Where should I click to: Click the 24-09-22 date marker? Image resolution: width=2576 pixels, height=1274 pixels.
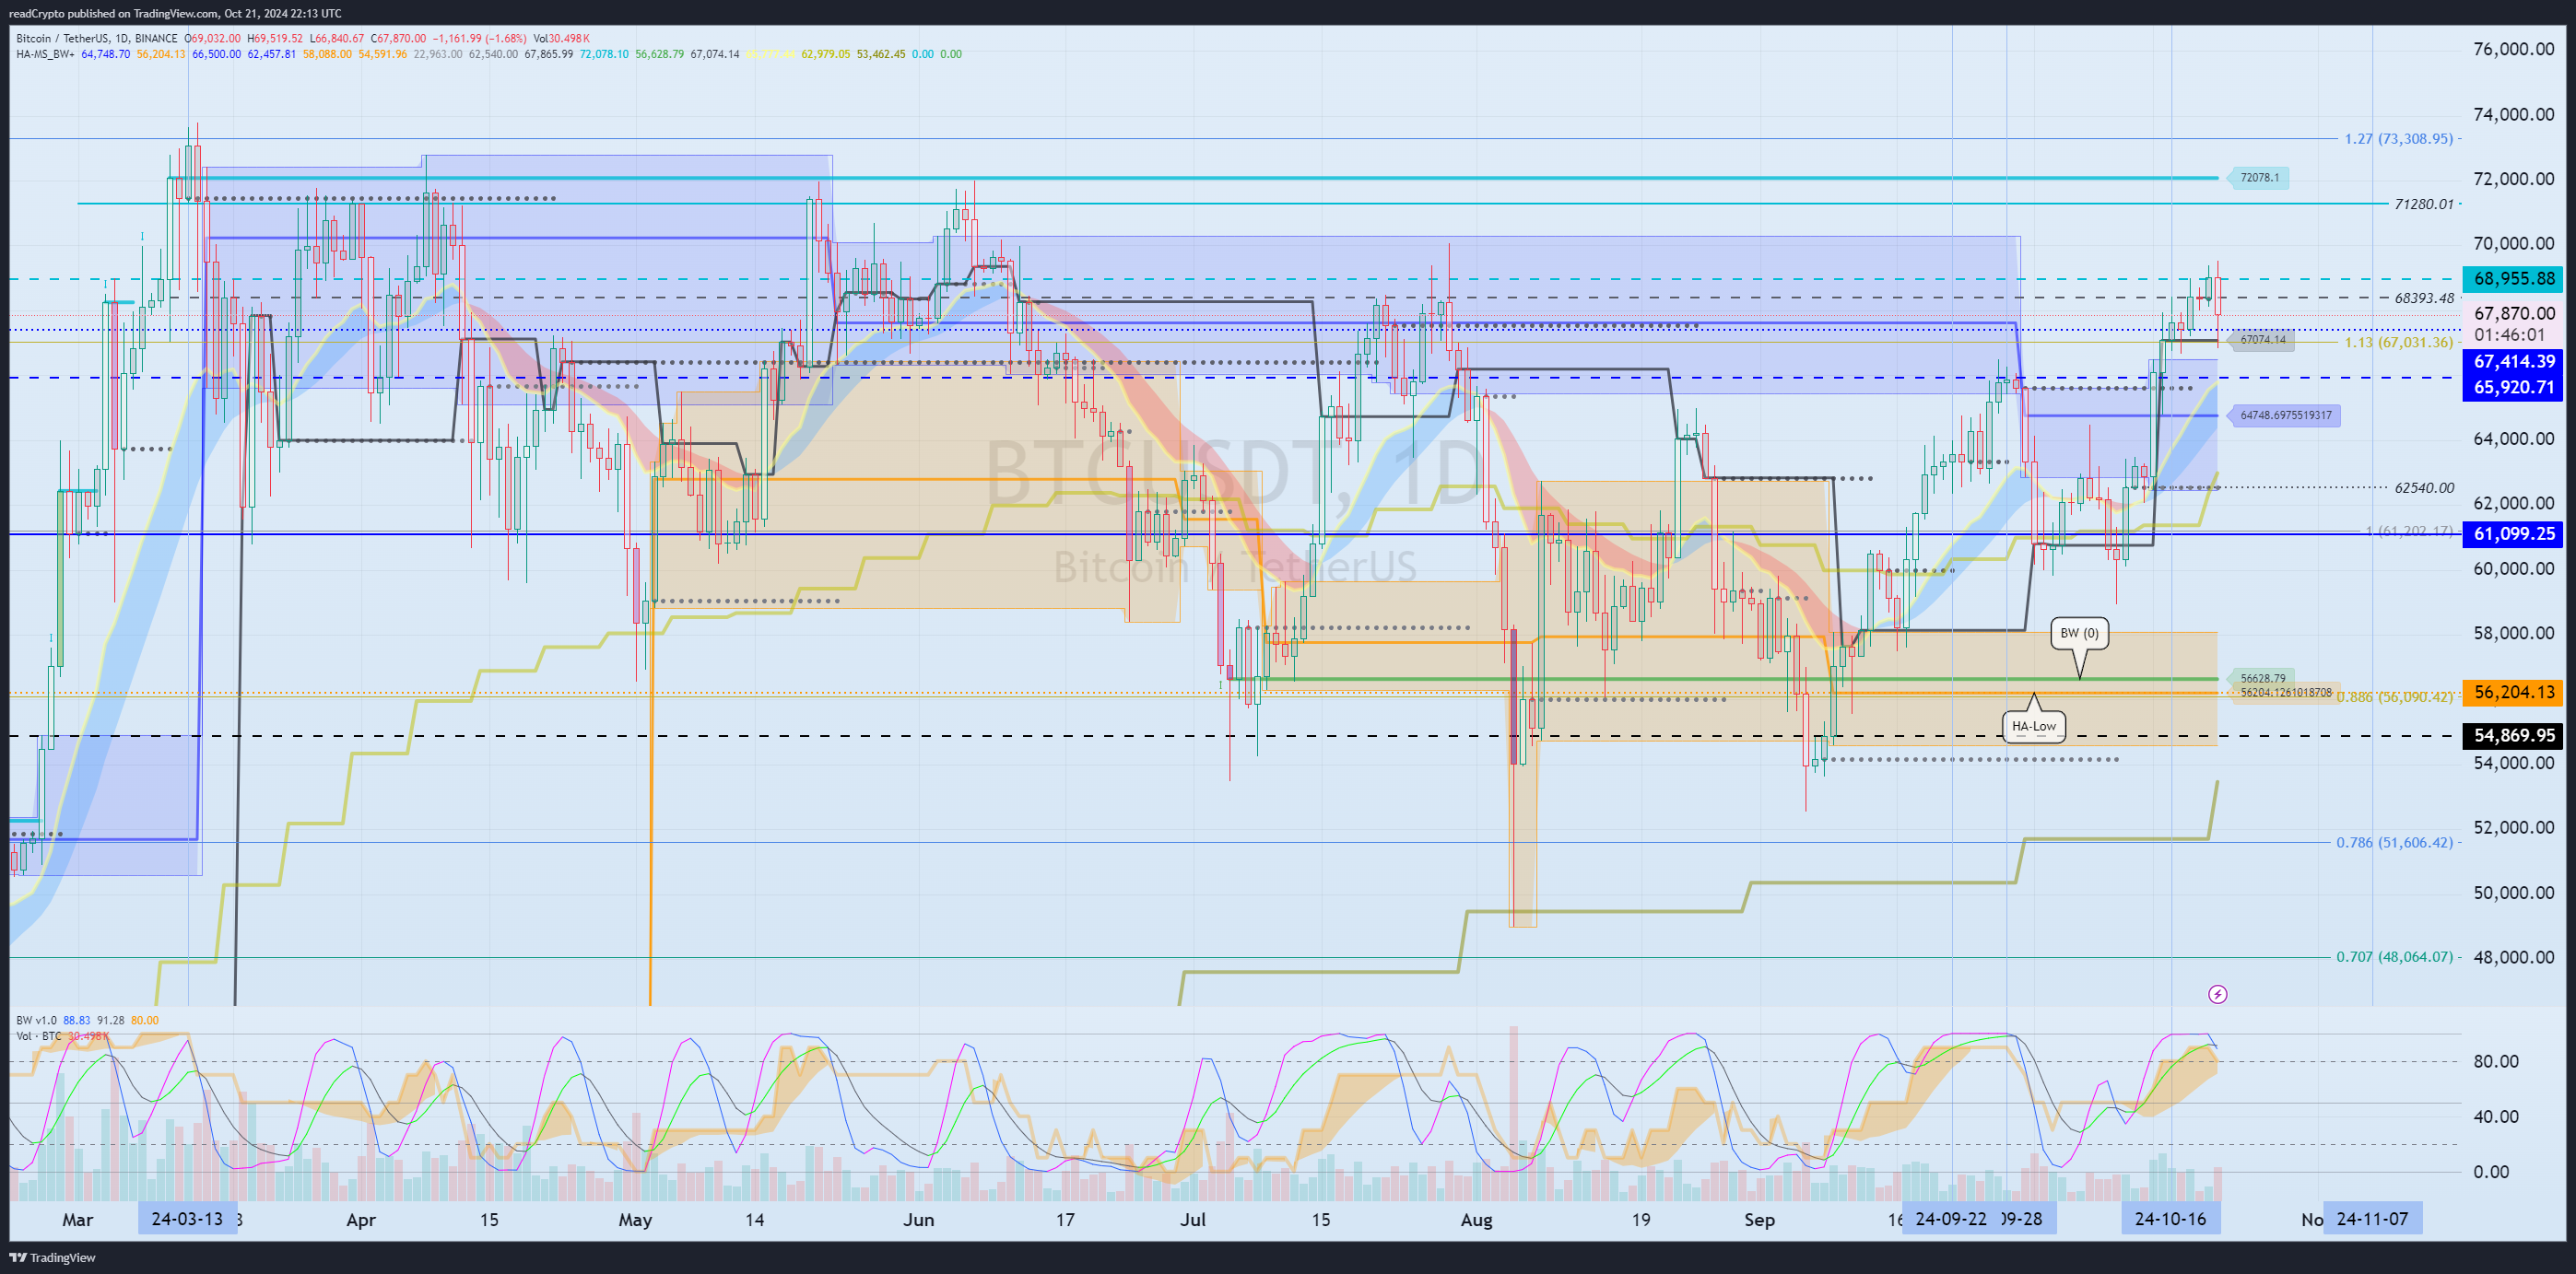pos(1951,1218)
